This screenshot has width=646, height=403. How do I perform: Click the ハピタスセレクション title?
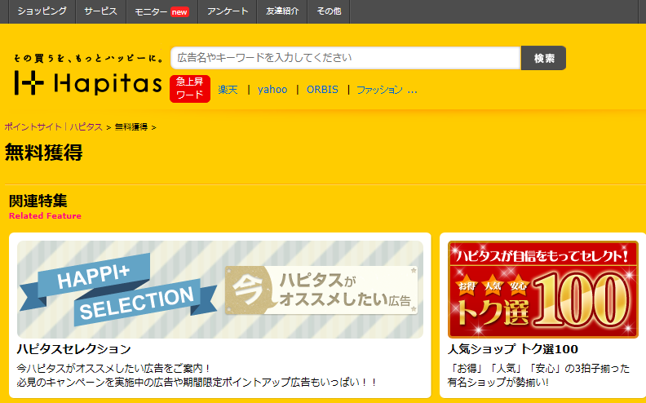(x=73, y=349)
